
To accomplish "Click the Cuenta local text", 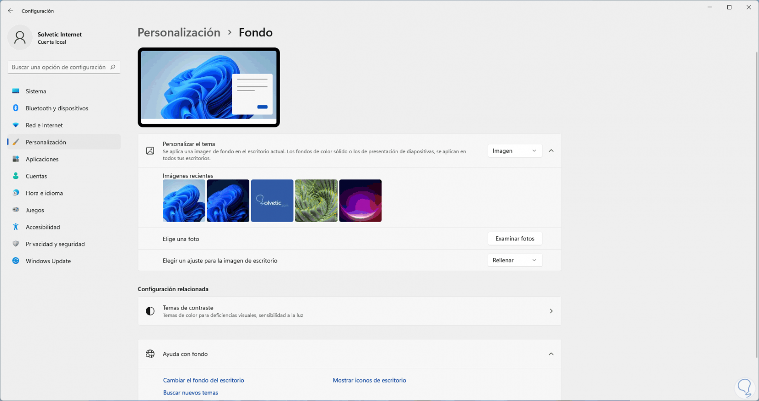I will 52,42.
